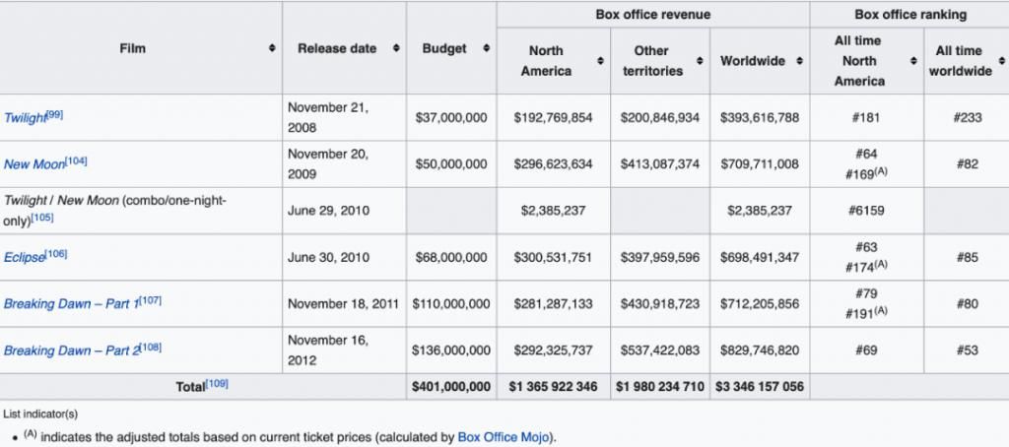Jump to footnote 105 for combo screening
The width and height of the screenshot is (1009, 447).
pos(43,217)
